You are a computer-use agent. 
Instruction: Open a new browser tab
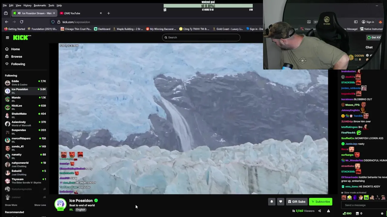pyautogui.click(x=109, y=13)
